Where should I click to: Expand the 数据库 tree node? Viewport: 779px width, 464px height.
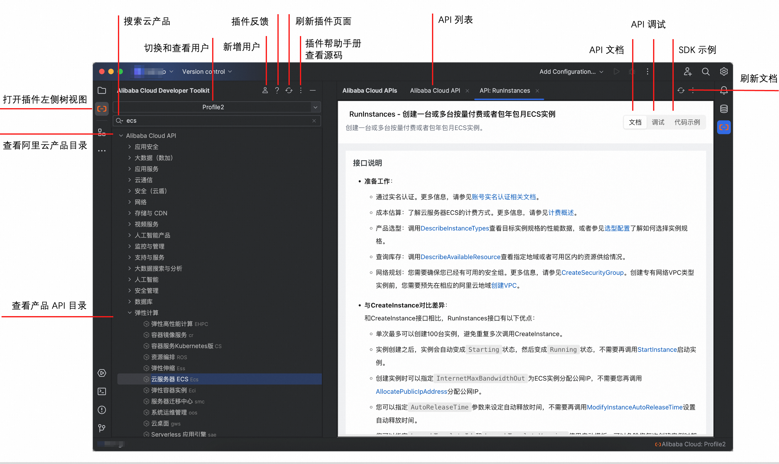[x=129, y=302]
